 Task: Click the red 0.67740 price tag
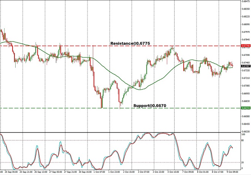coord(246,46)
